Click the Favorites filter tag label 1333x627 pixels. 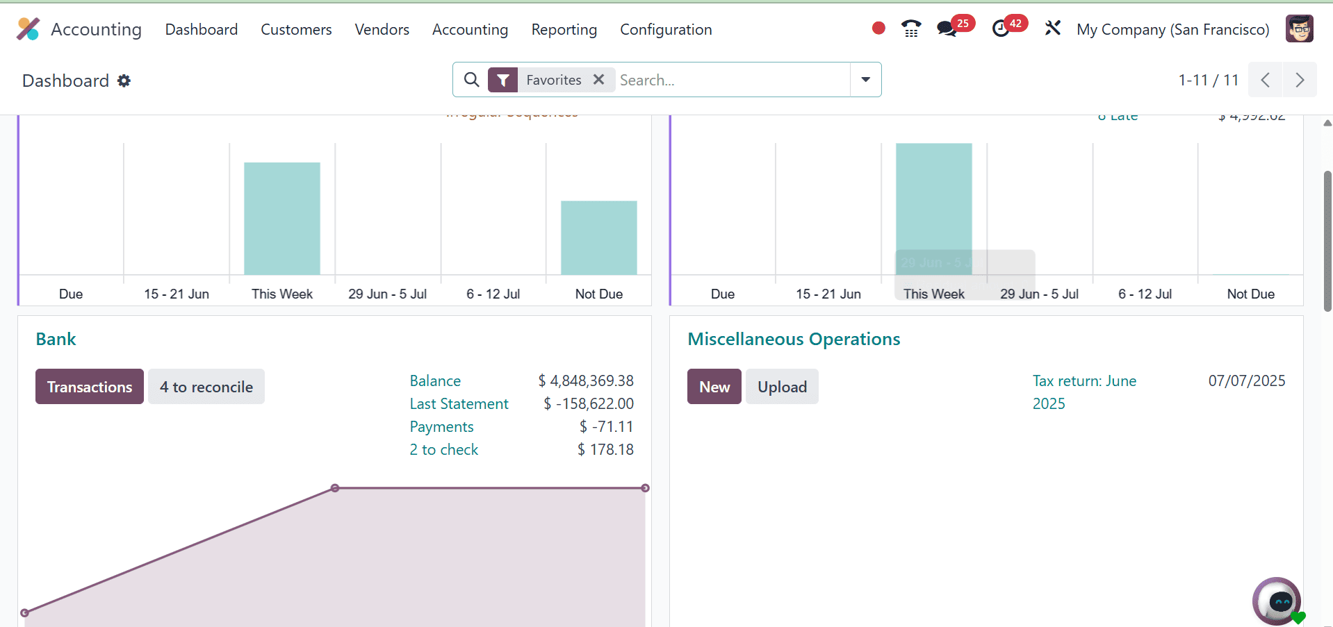pos(554,80)
